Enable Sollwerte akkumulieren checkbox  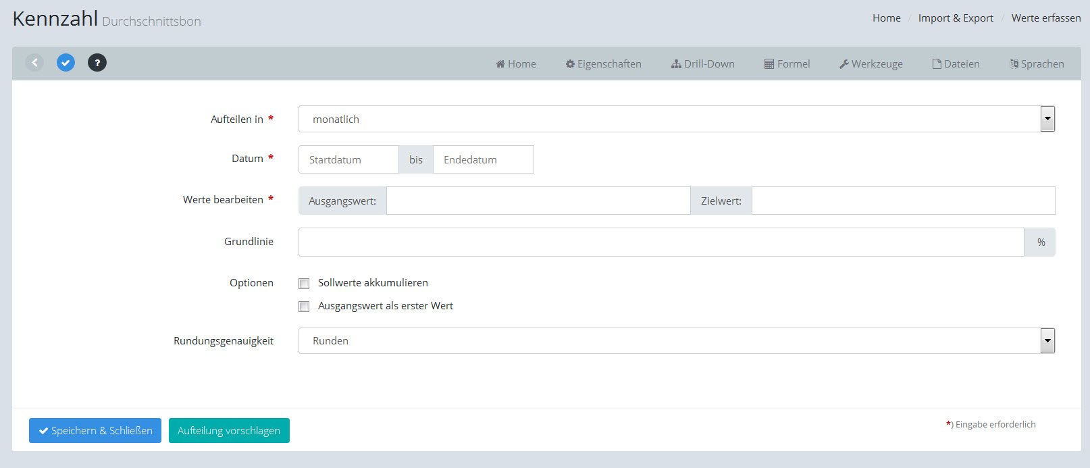pyautogui.click(x=305, y=284)
